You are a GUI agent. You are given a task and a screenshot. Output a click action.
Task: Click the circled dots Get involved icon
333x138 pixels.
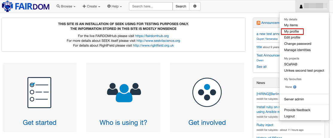tap(207, 92)
